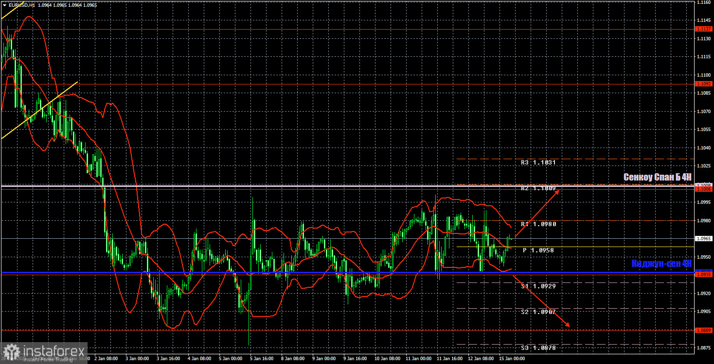Click the 1.1070 price axis value

point(704,112)
